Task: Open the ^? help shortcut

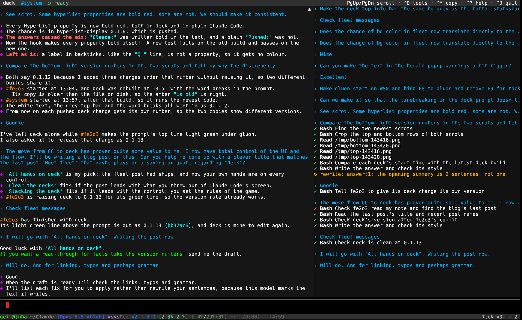Action: click(x=477, y=3)
